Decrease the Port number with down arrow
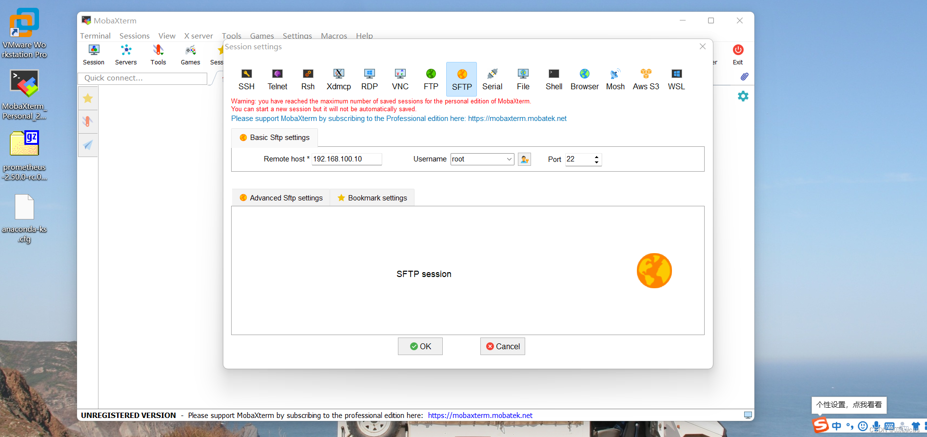Image resolution: width=927 pixels, height=437 pixels. [596, 162]
